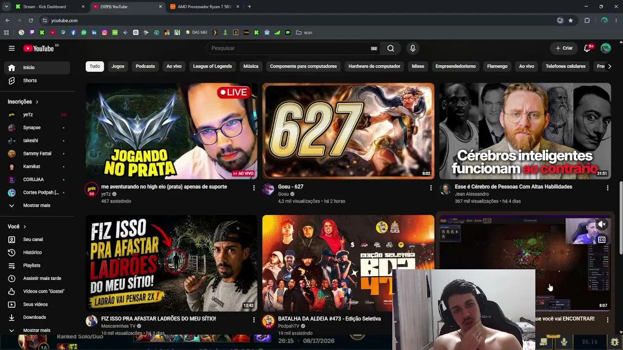Expand the Você section arrow
The image size is (623, 350).
[25, 227]
